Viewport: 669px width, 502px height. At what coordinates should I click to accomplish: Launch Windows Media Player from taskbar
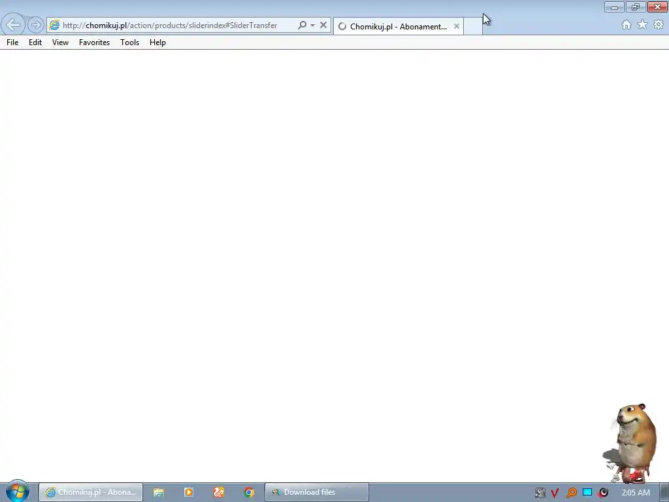coord(189,492)
